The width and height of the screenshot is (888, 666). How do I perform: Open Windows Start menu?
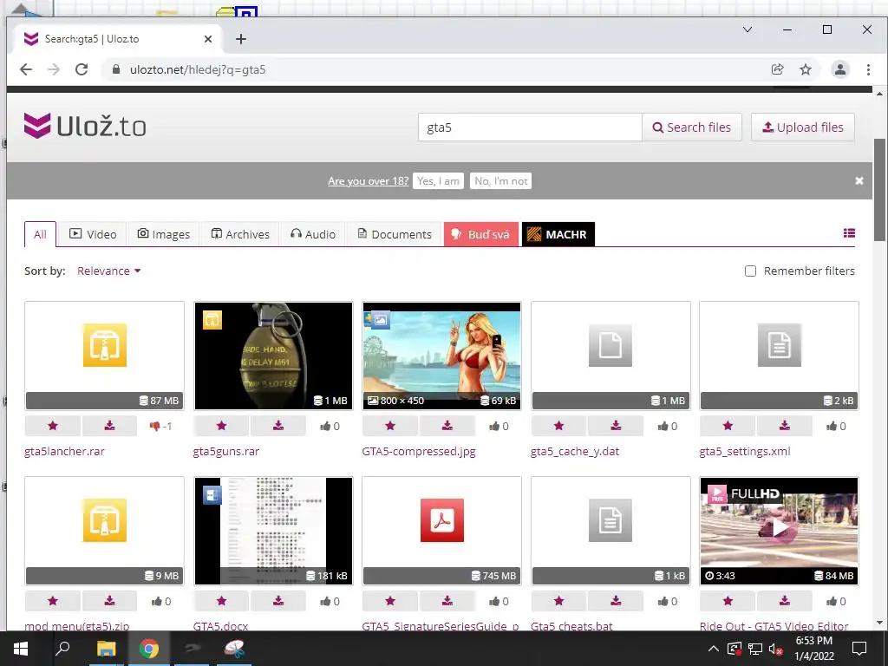point(21,649)
